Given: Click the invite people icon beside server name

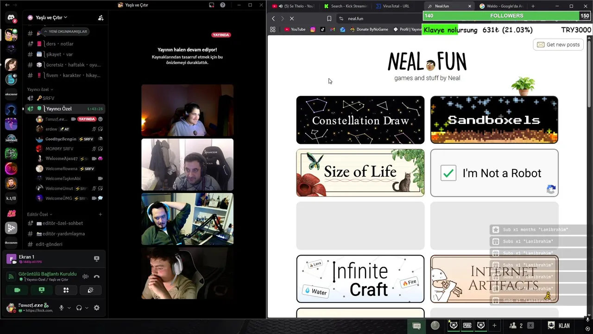Looking at the screenshot, I should coord(101,18).
